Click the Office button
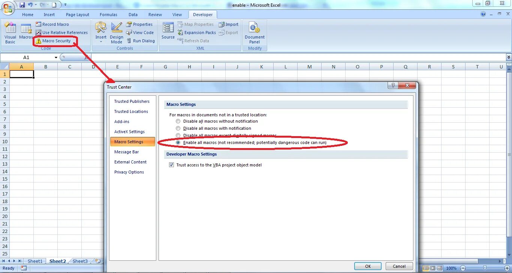Image resolution: width=512 pixels, height=273 pixels. click(8, 7)
